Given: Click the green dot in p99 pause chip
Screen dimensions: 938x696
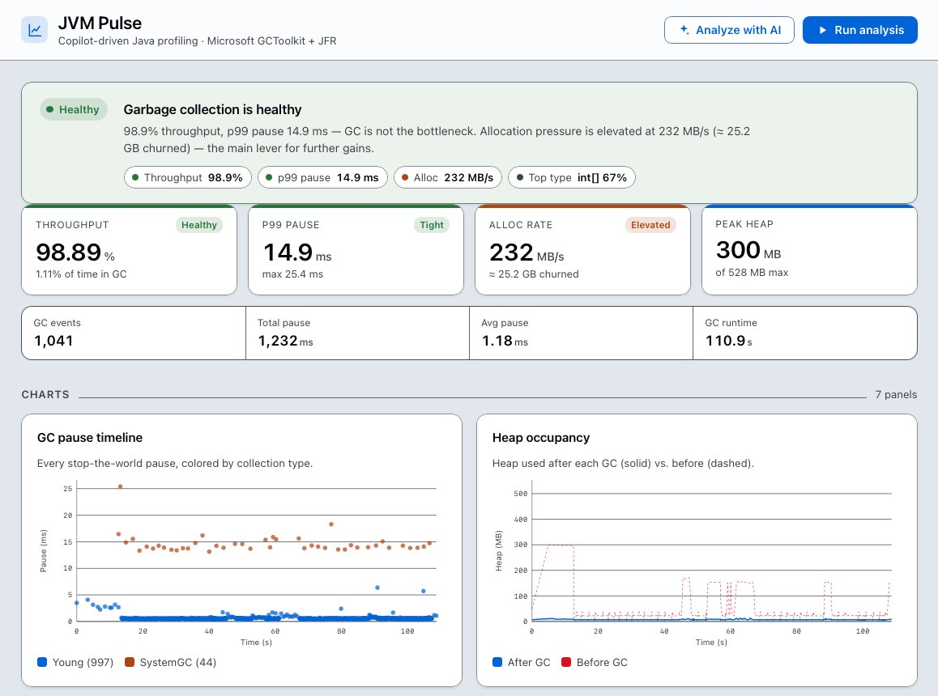Looking at the screenshot, I should (269, 177).
